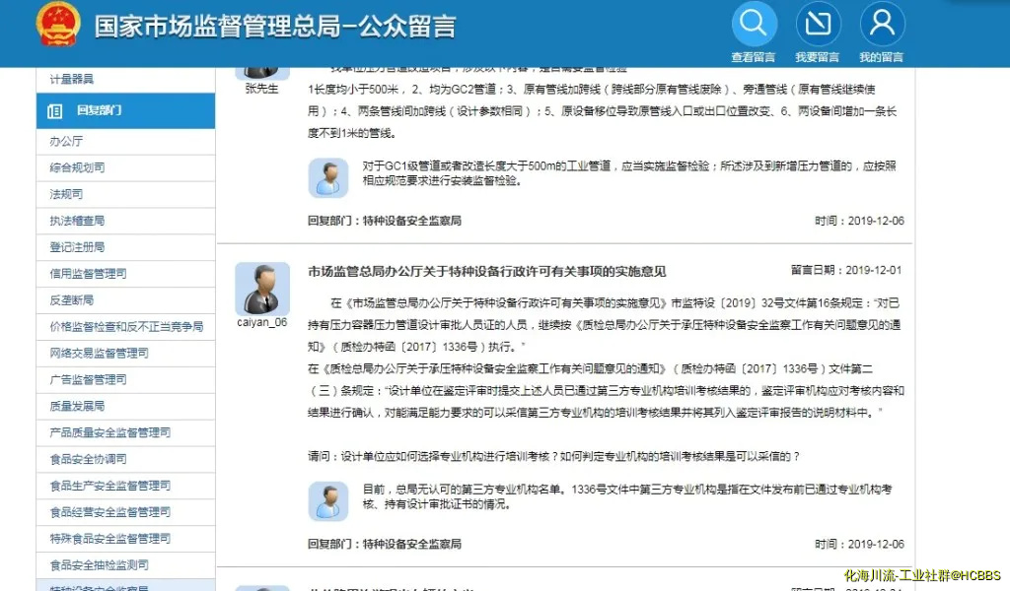Open 计量器局 in sidebar
Image resolution: width=1010 pixels, height=591 pixels.
(71, 79)
